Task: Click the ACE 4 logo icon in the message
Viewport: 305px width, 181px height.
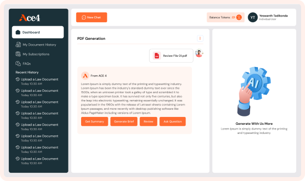Action: [85, 76]
